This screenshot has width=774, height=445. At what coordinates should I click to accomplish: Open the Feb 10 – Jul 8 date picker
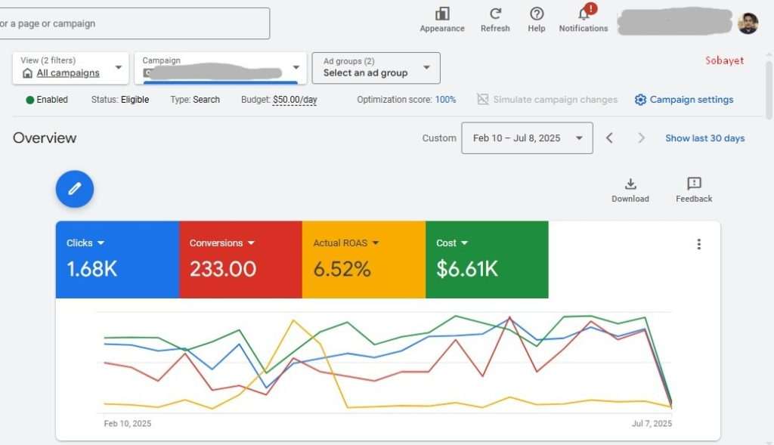[527, 138]
